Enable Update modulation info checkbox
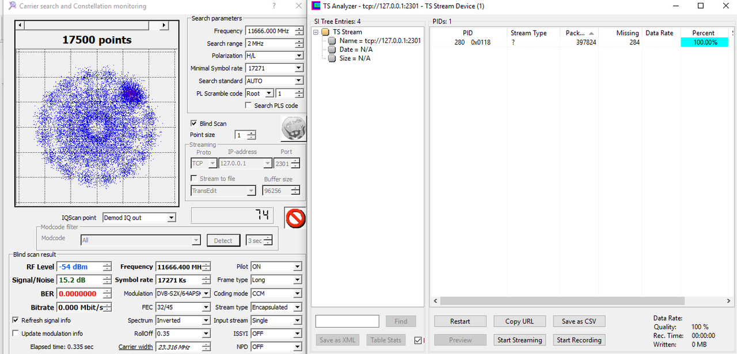The height and width of the screenshot is (354, 737). [16, 333]
